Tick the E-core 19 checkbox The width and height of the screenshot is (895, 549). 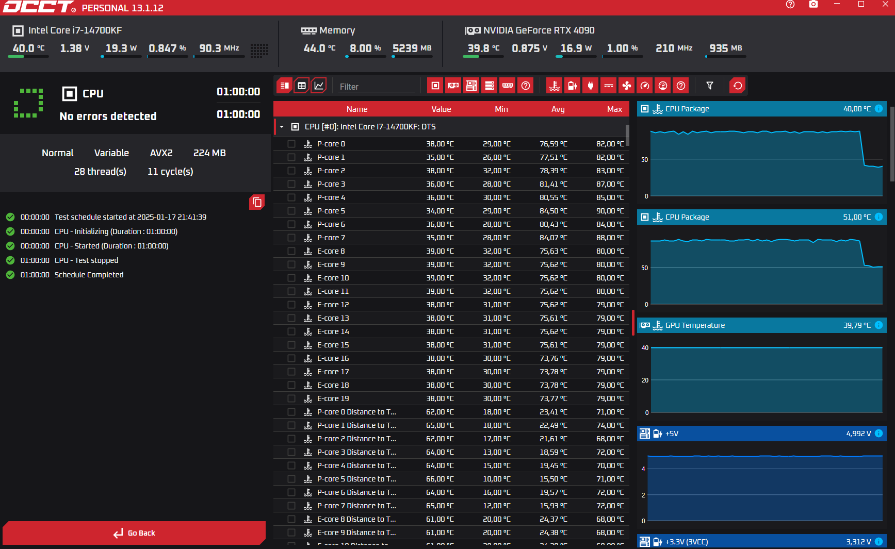point(291,398)
